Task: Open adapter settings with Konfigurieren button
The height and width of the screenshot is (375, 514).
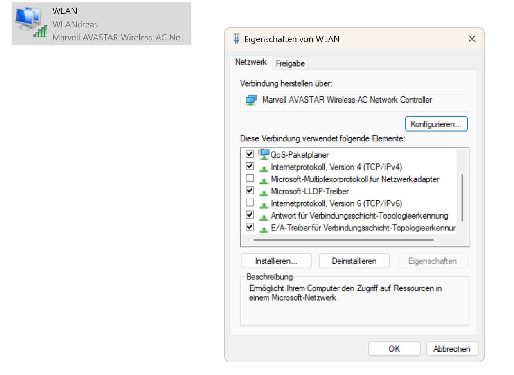Action: 436,124
